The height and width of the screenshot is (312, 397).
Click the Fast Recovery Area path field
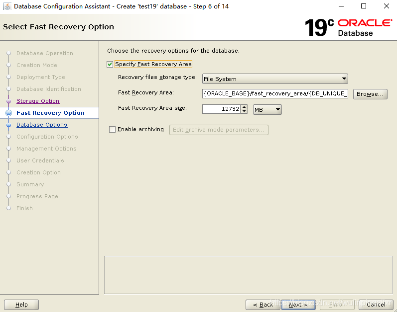tap(275, 94)
